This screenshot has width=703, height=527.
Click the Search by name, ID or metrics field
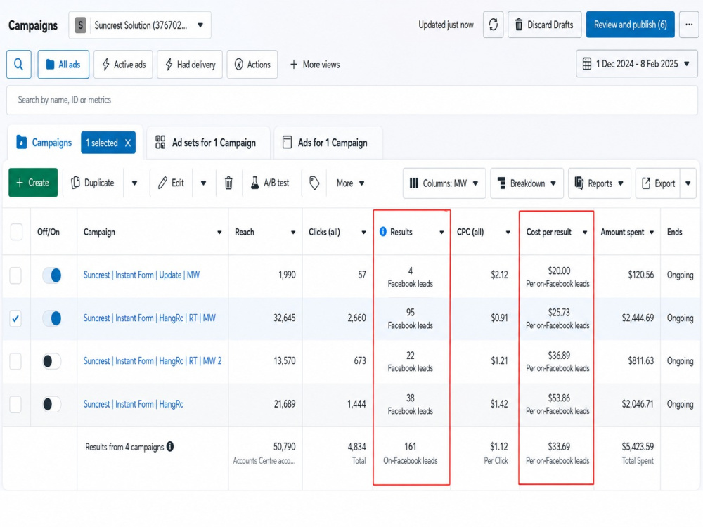(352, 100)
